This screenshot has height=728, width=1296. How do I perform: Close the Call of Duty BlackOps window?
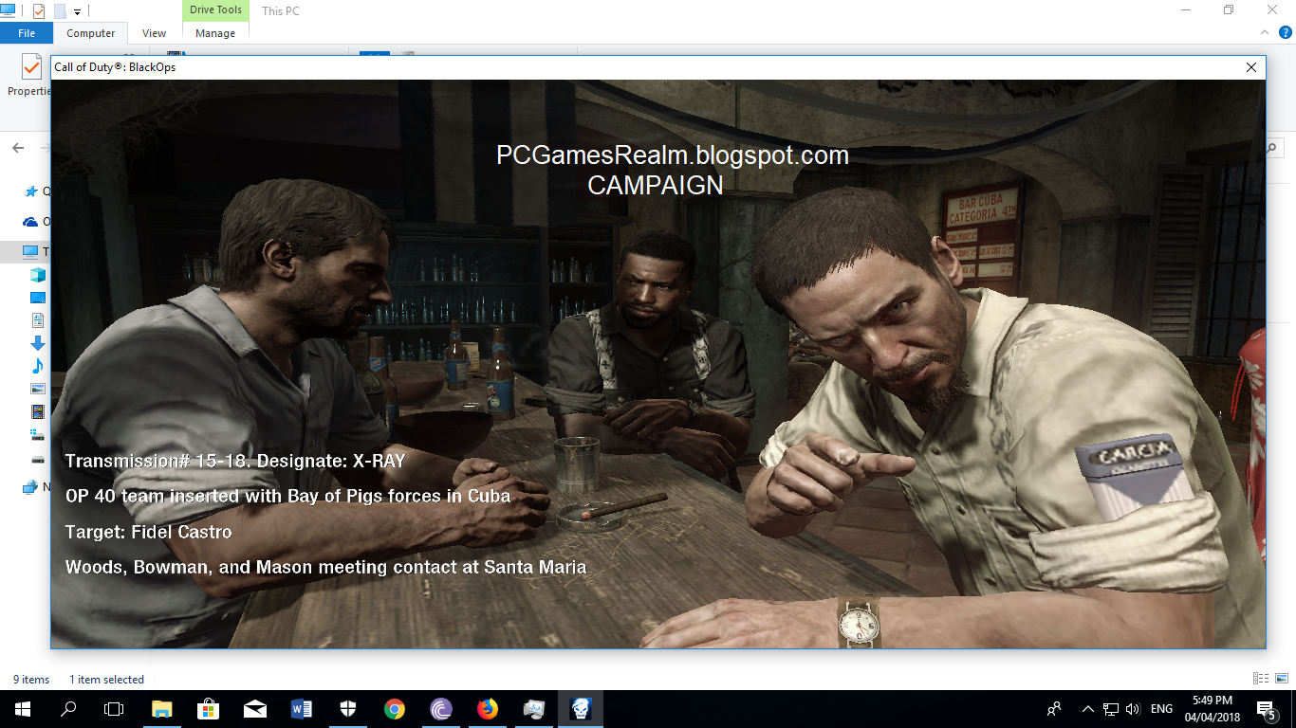click(1250, 67)
